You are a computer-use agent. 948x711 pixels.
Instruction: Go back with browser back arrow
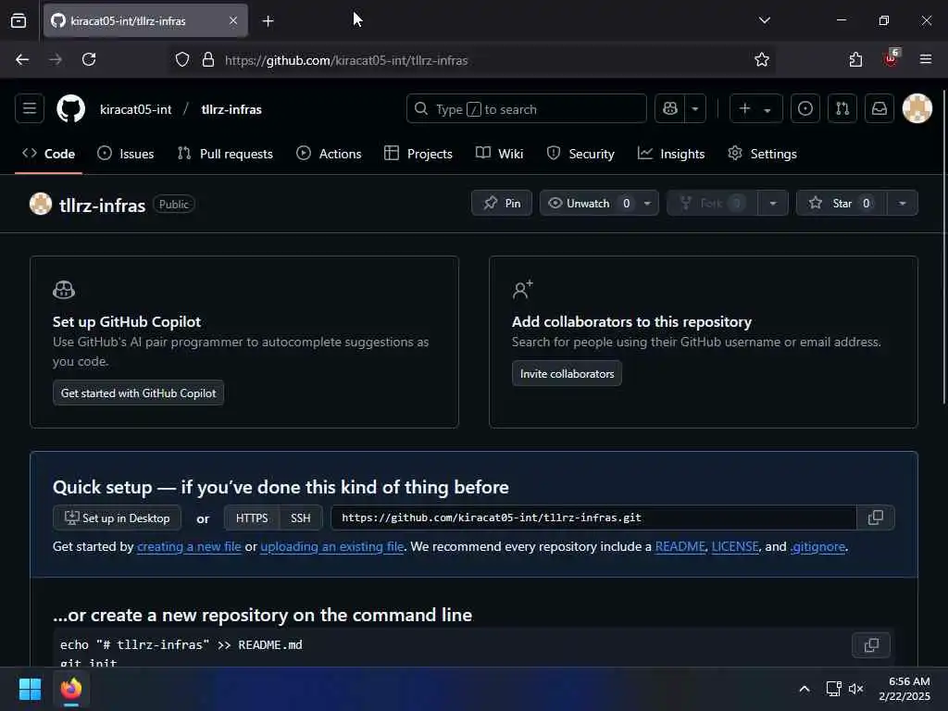pos(22,59)
